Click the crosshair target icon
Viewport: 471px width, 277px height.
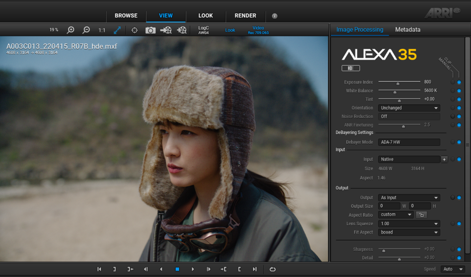point(135,30)
